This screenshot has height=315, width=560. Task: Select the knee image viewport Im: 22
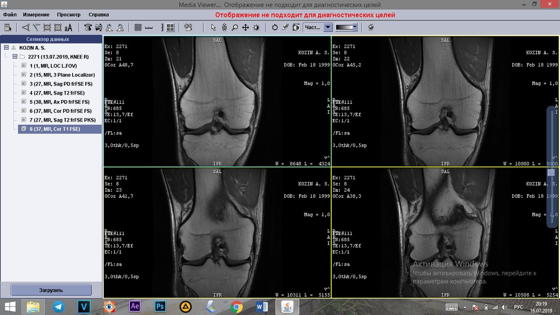[x=445, y=101]
